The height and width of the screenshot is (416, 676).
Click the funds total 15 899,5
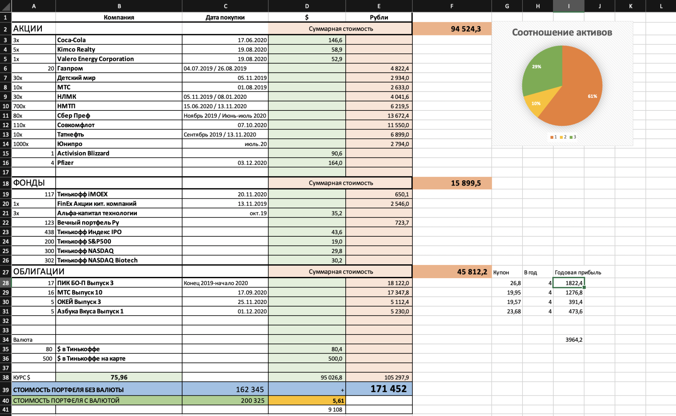click(452, 183)
